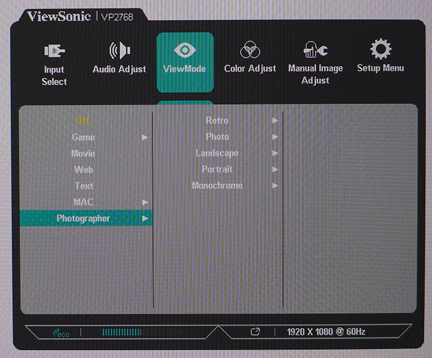The image size is (432, 358).
Task: Open the Manual Image Adjust tools icon
Action: tap(316, 49)
